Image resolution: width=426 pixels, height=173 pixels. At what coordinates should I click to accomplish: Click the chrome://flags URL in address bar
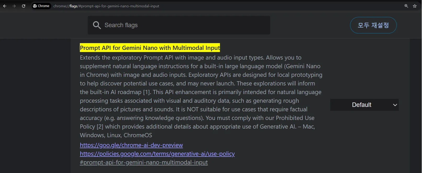click(x=106, y=6)
